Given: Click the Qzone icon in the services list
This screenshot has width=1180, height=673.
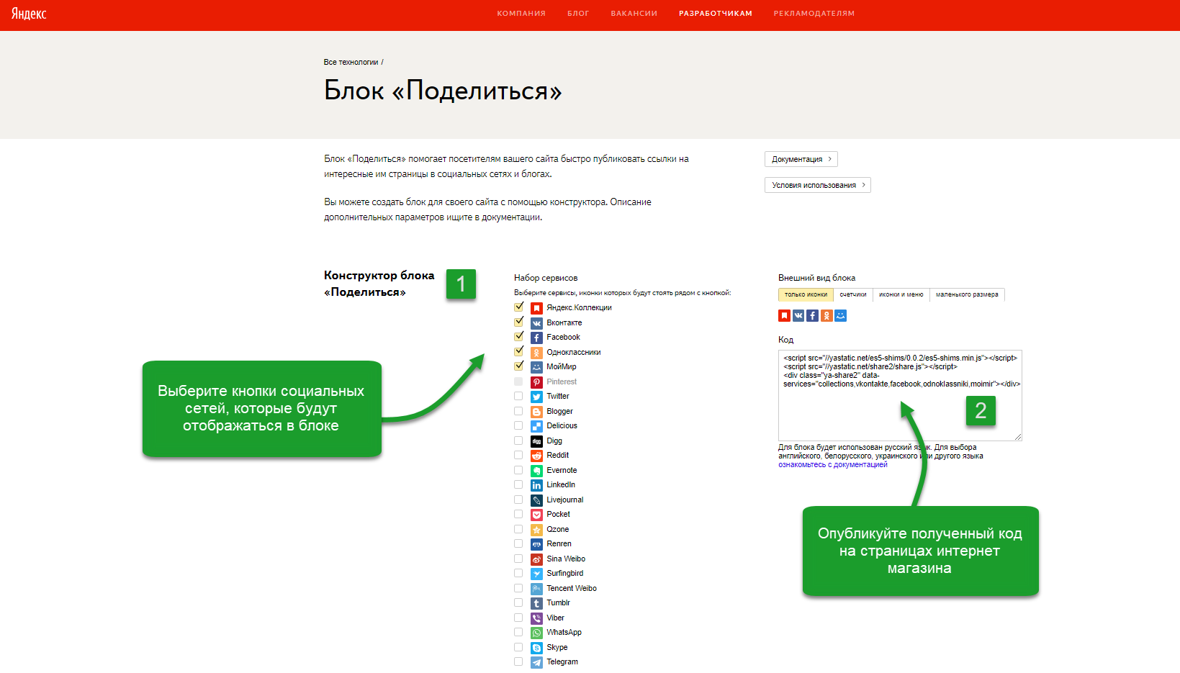Looking at the screenshot, I should point(536,530).
